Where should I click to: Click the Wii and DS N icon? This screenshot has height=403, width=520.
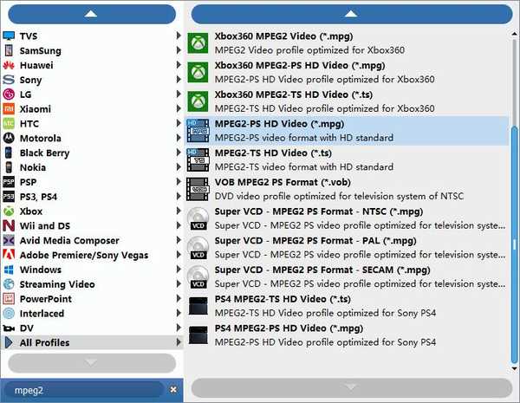pyautogui.click(x=9, y=225)
